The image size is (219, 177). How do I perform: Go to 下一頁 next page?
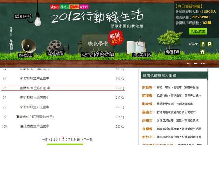coord(88,139)
